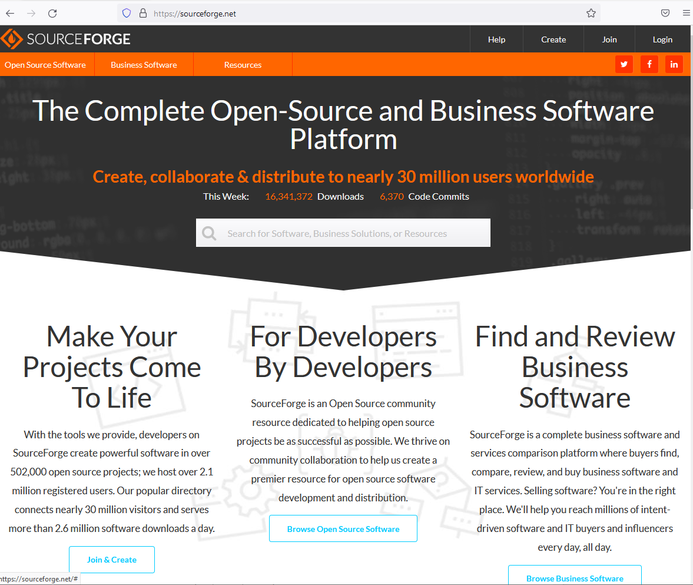Open the Business Software menu
Viewport: 693px width, 585px height.
coord(144,65)
